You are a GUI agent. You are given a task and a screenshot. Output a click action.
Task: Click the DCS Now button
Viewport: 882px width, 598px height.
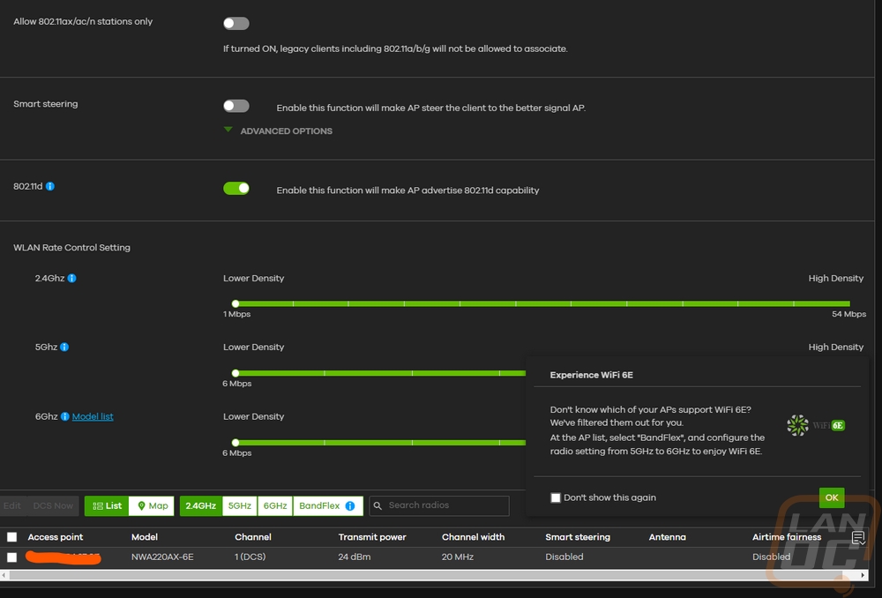coord(53,505)
